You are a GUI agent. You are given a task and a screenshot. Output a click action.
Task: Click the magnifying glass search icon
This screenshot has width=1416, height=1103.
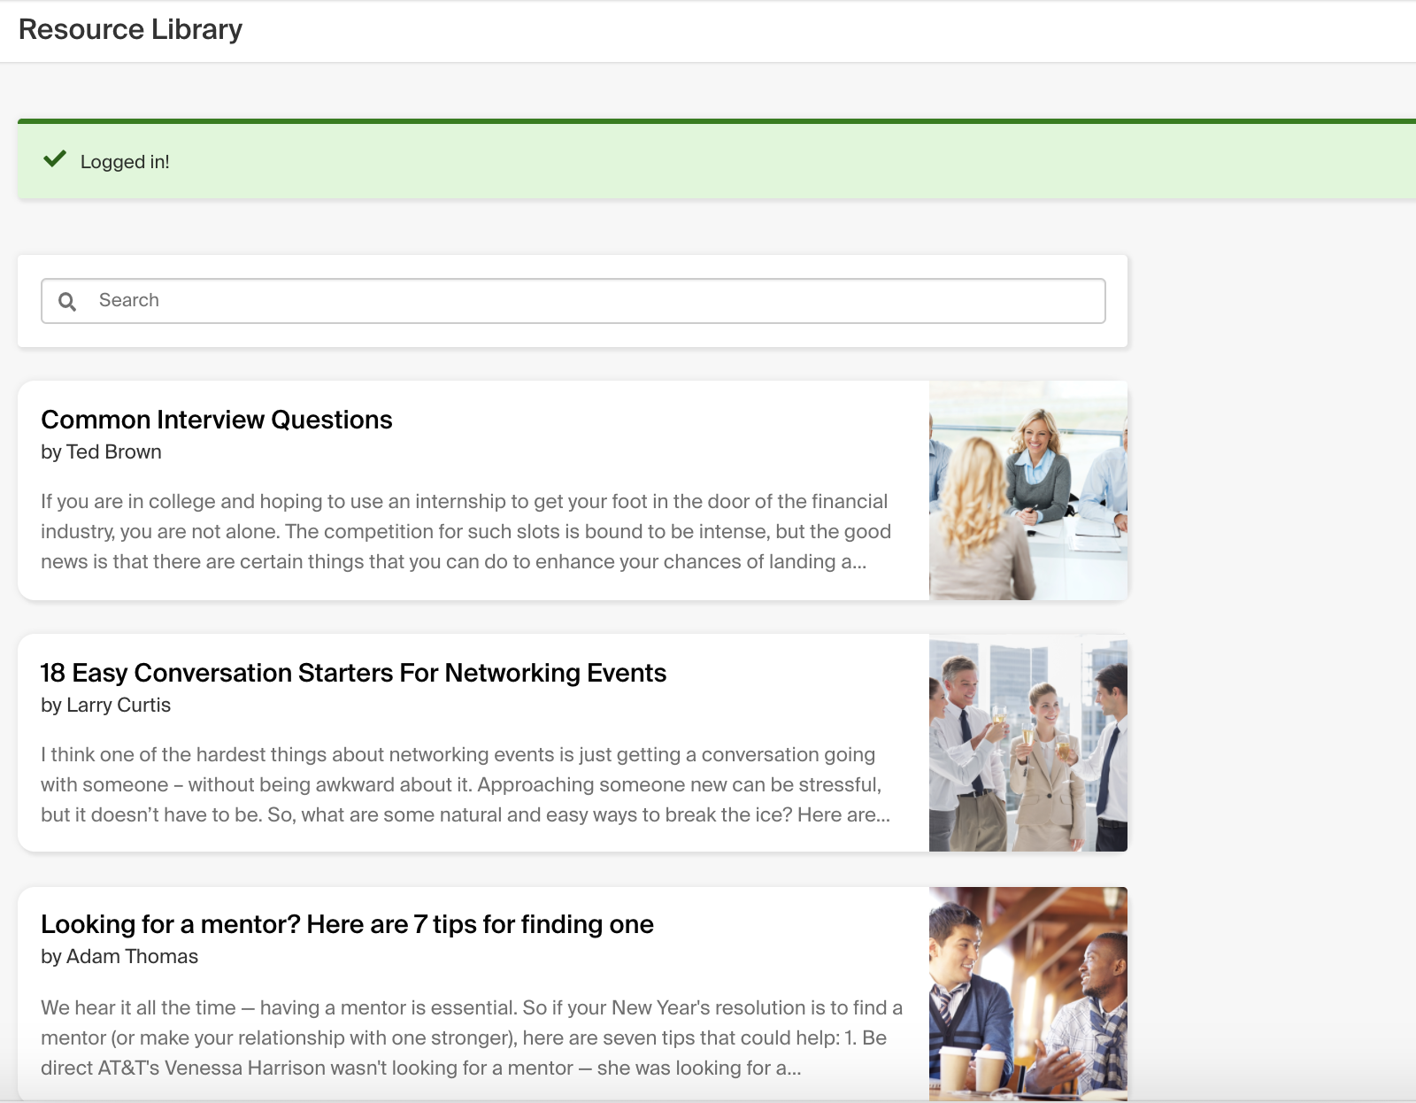67,302
